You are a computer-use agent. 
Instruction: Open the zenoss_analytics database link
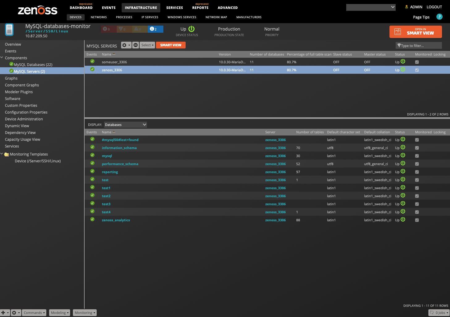[116, 220]
